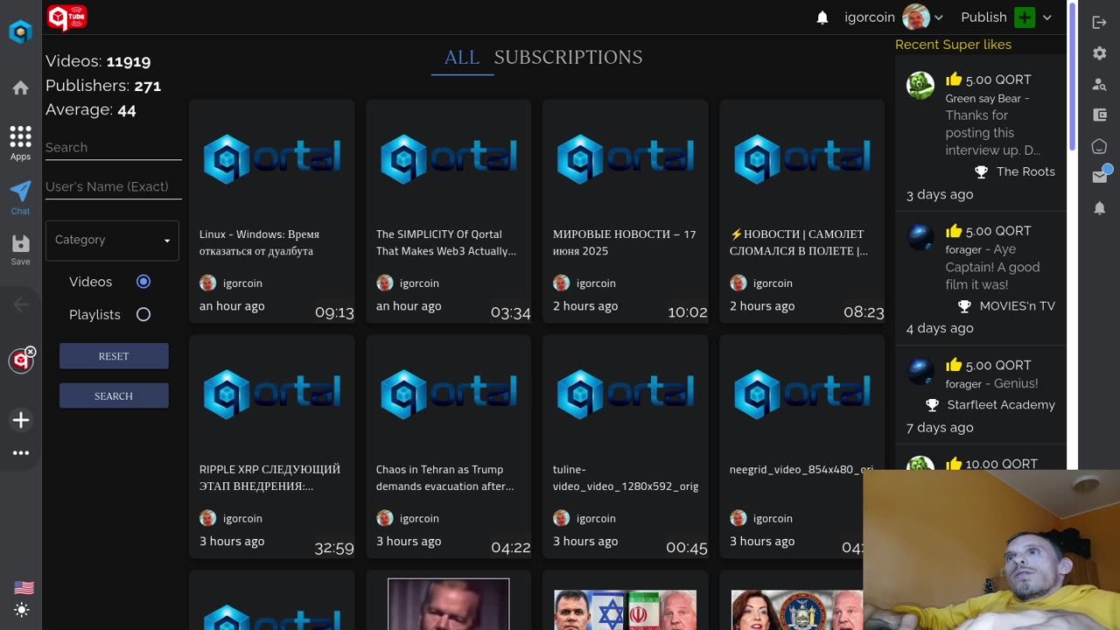Click the green Publish plus icon
The image size is (1120, 630).
(x=1025, y=17)
